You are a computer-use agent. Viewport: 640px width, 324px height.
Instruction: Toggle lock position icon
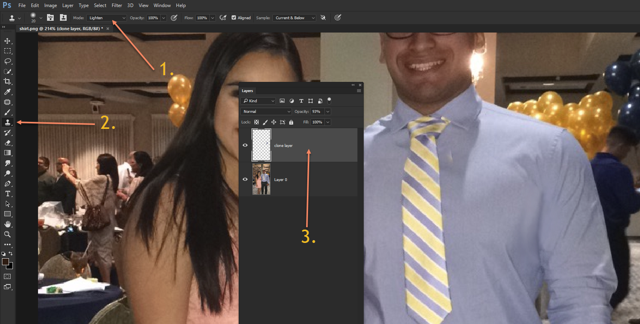[x=274, y=122]
